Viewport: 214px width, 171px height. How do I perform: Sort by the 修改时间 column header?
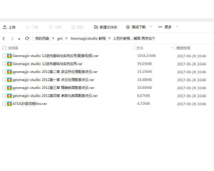(183, 48)
